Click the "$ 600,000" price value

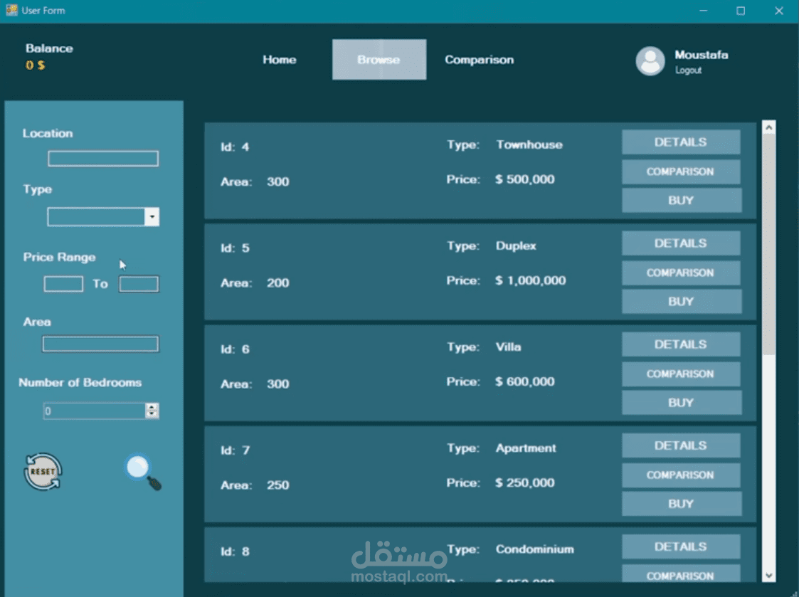coord(525,382)
